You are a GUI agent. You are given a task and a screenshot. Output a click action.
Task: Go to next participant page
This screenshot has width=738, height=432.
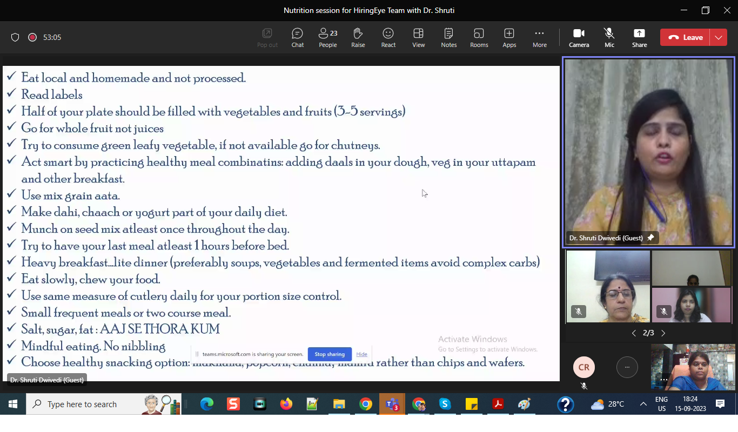click(x=663, y=333)
